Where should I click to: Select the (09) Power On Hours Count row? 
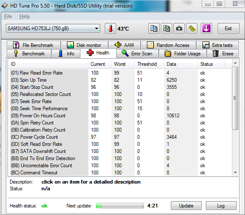pyautogui.click(x=120, y=116)
